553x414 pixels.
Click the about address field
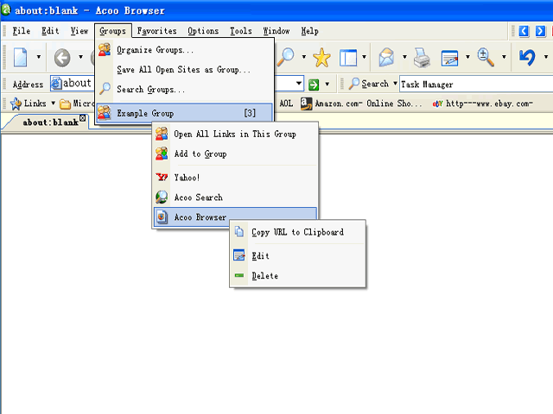click(x=73, y=84)
